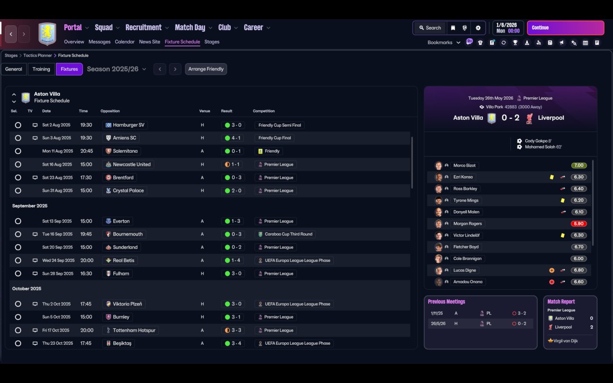Click the TV icon on Hamburger SV row

point(35,125)
